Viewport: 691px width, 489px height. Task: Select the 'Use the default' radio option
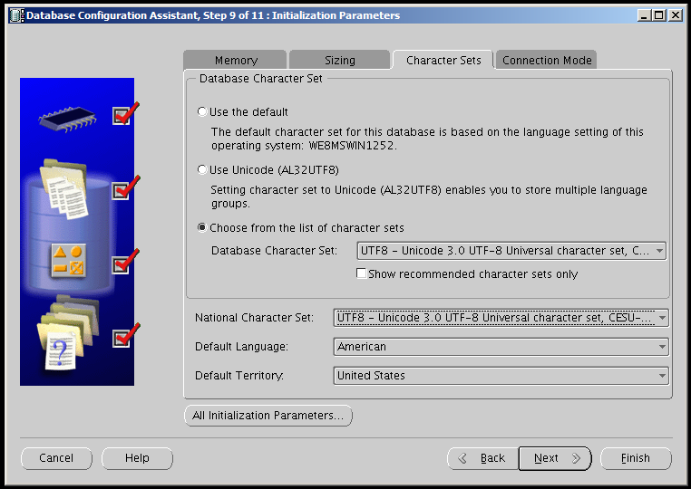(202, 112)
